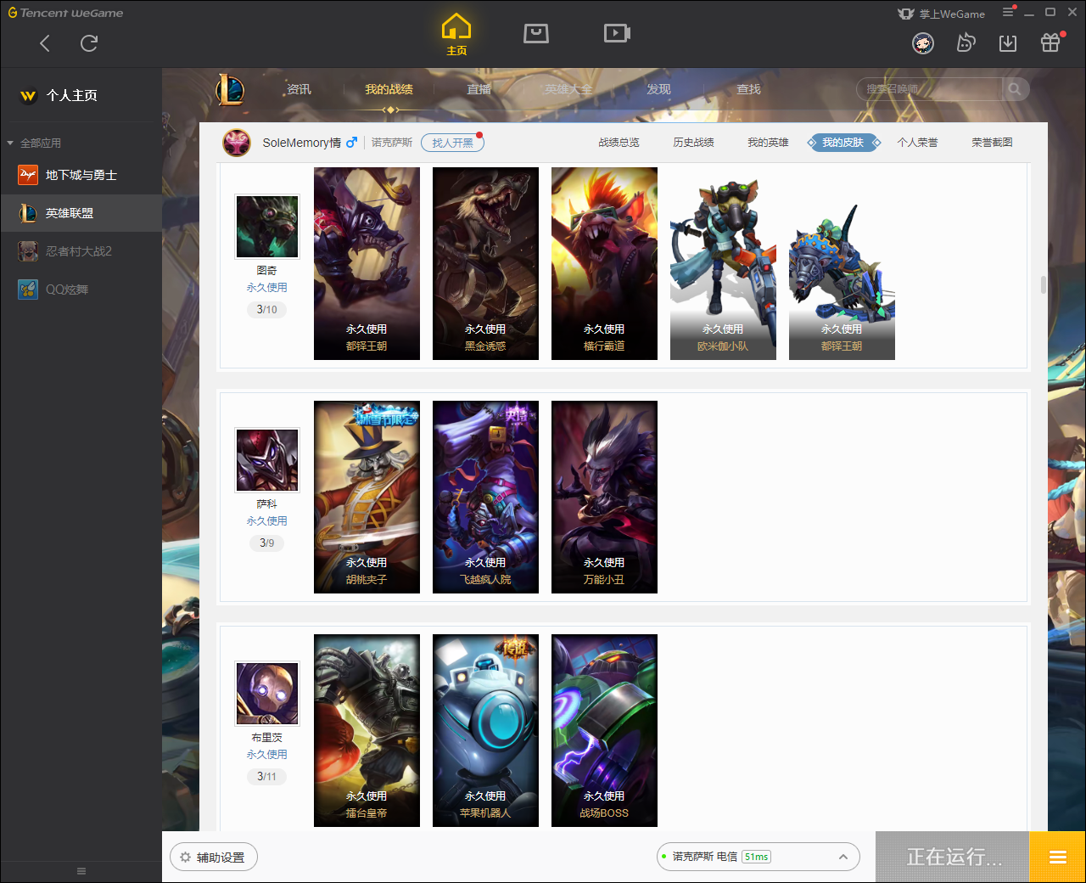This screenshot has width=1086, height=883.
Task: Switch to the 我的英雄 sub-tab
Action: (768, 143)
